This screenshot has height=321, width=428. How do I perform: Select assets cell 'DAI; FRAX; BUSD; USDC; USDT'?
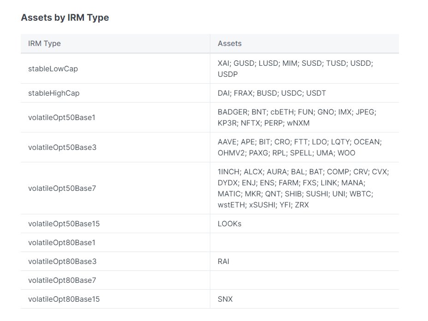304,93
